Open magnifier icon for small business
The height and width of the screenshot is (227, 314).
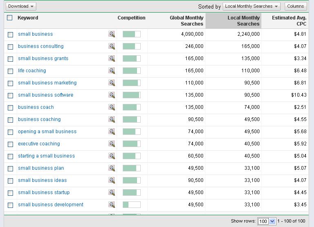click(112, 34)
